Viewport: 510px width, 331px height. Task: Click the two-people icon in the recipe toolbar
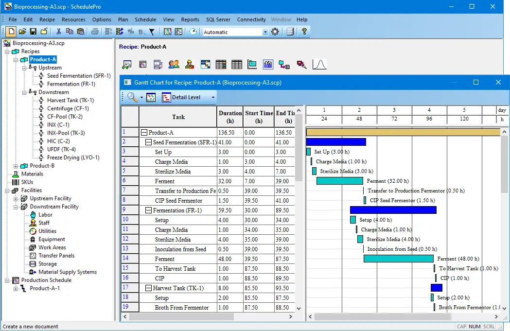[174, 64]
